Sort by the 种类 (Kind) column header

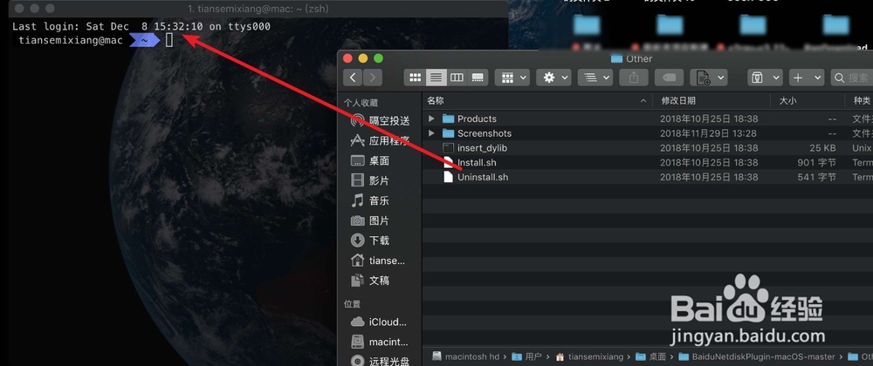pos(859,100)
